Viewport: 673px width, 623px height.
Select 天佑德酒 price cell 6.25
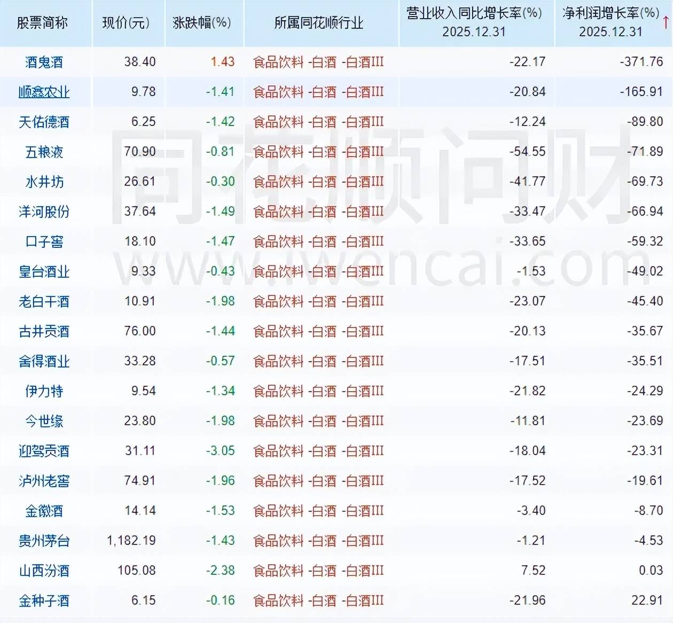(x=144, y=122)
